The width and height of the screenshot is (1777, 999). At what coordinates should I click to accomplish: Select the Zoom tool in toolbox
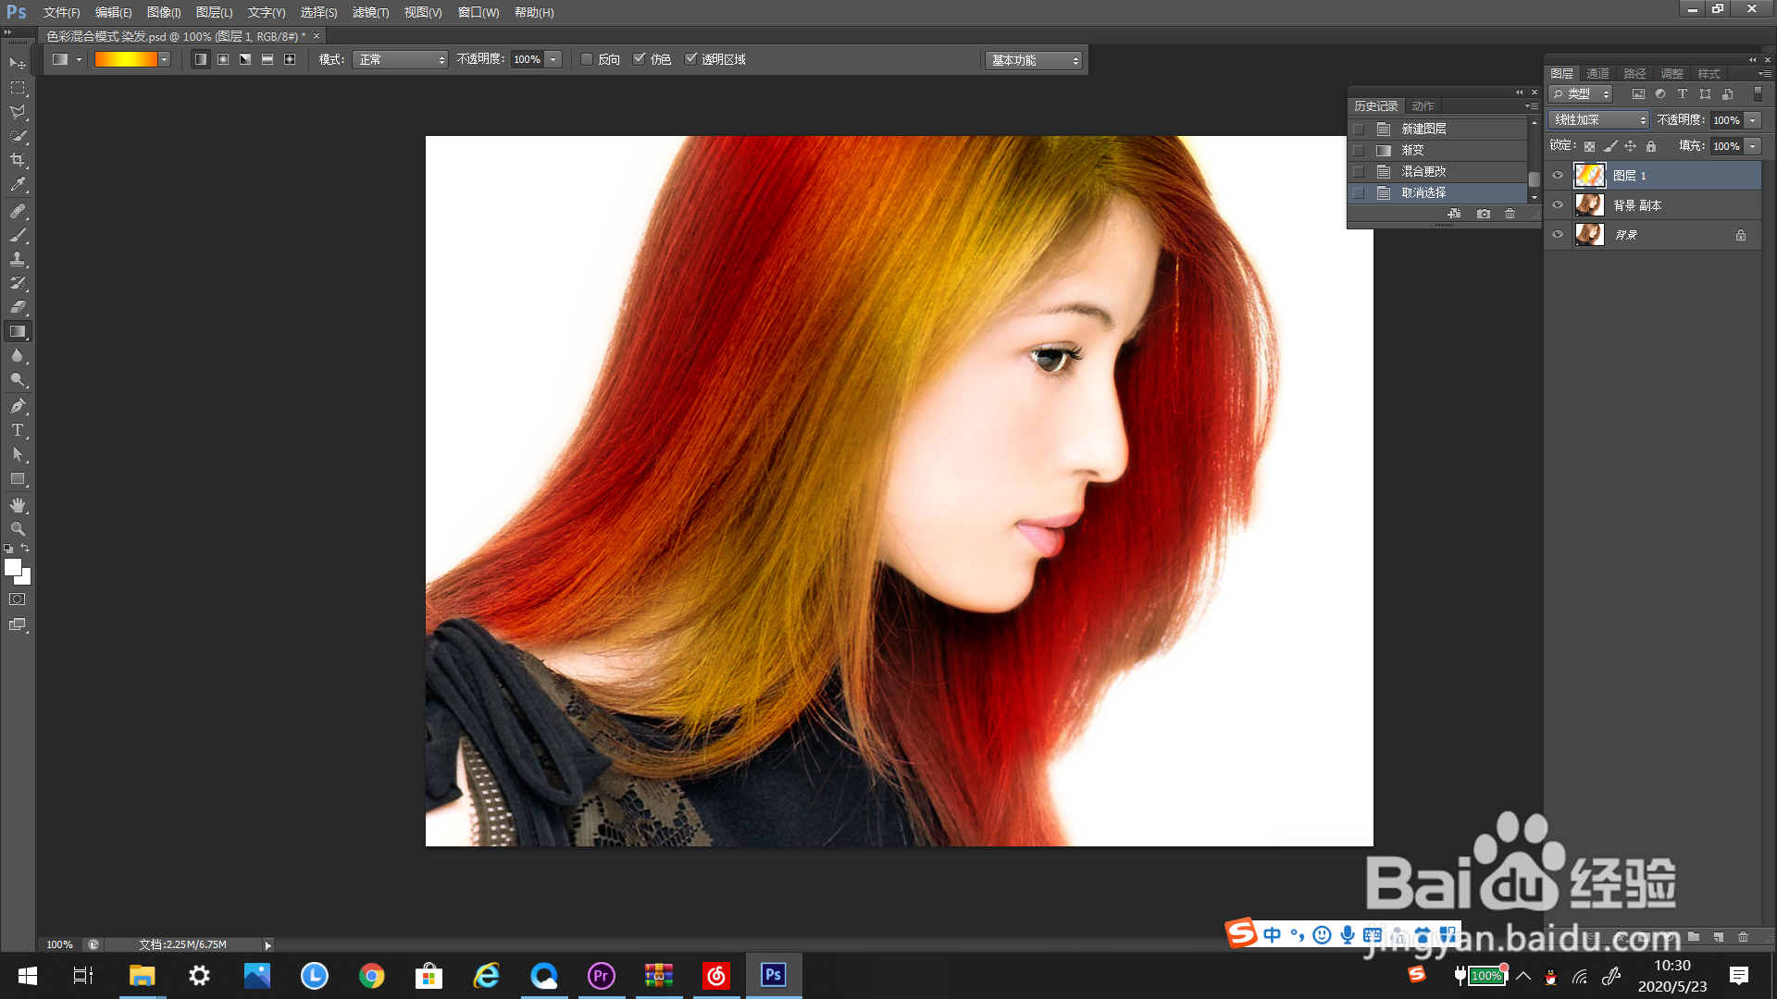(18, 529)
